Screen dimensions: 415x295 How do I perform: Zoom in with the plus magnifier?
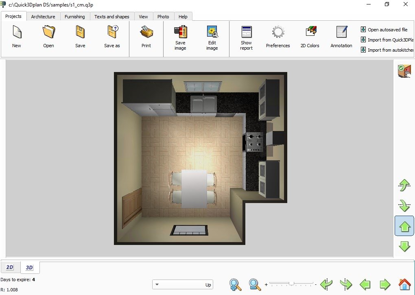235,285
